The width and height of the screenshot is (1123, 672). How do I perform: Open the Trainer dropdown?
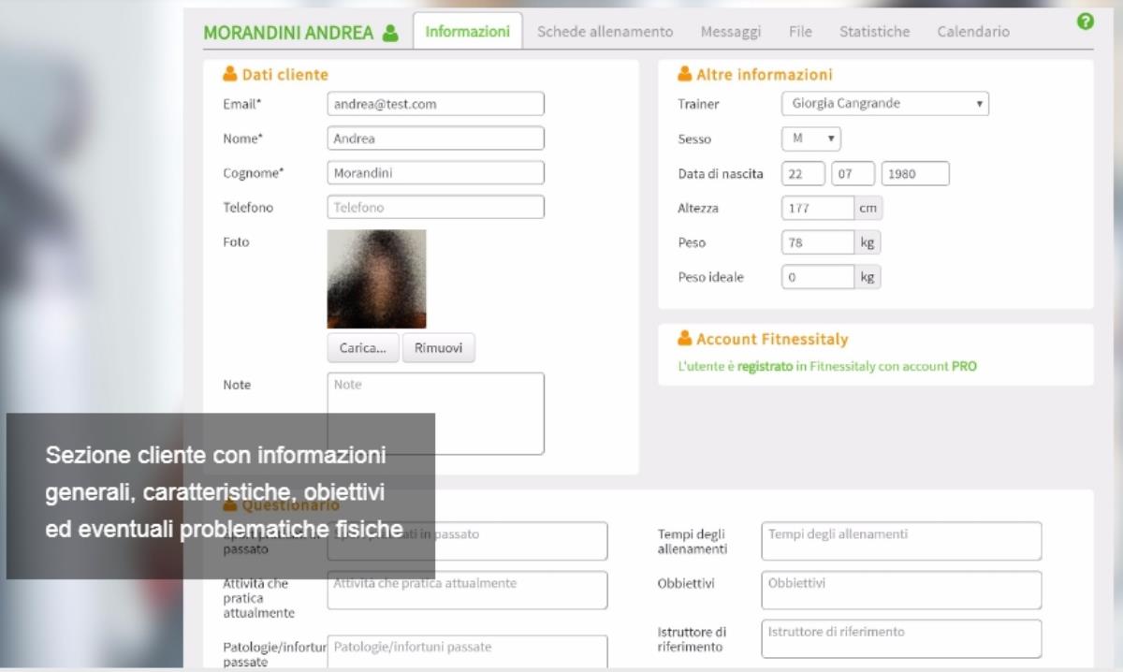tap(884, 104)
